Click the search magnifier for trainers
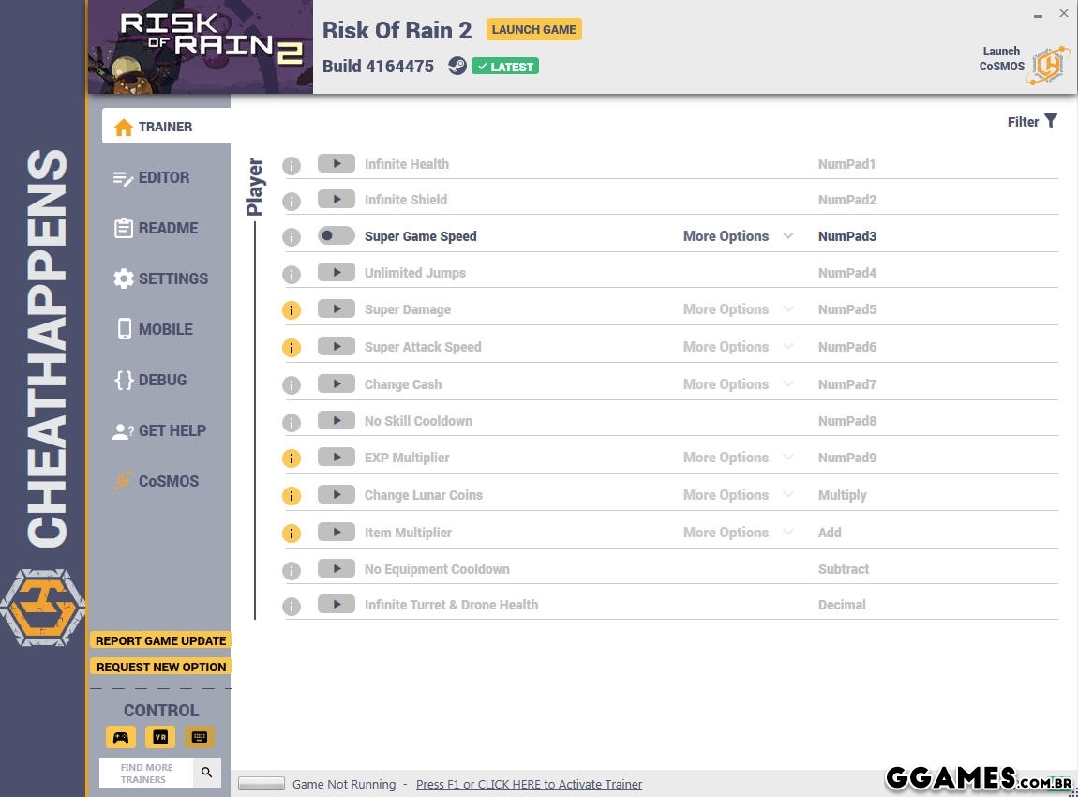The width and height of the screenshot is (1078, 797). (x=207, y=773)
